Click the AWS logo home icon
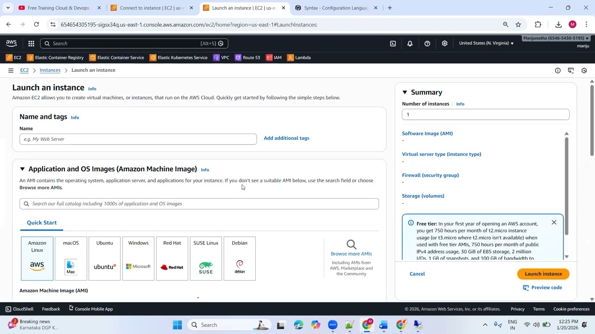595x334 pixels. pos(11,43)
